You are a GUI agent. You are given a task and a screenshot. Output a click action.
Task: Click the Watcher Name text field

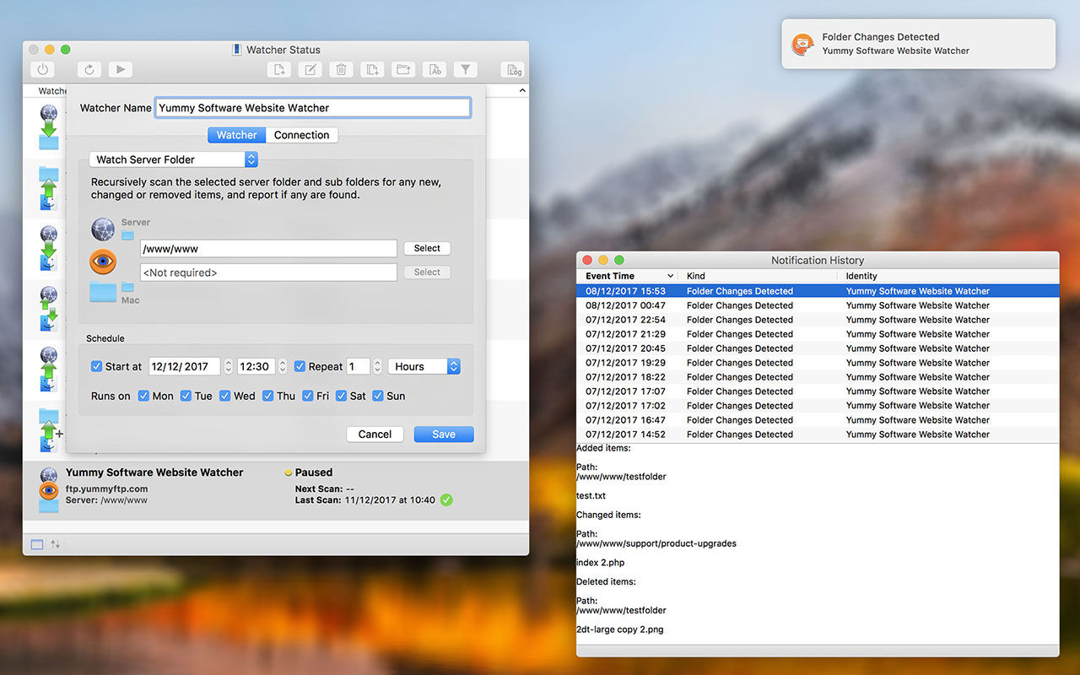pyautogui.click(x=313, y=108)
